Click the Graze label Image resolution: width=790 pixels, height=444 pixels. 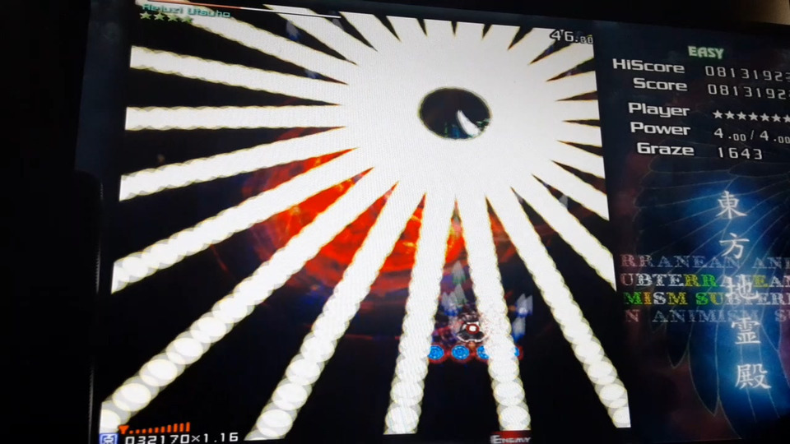tap(665, 149)
